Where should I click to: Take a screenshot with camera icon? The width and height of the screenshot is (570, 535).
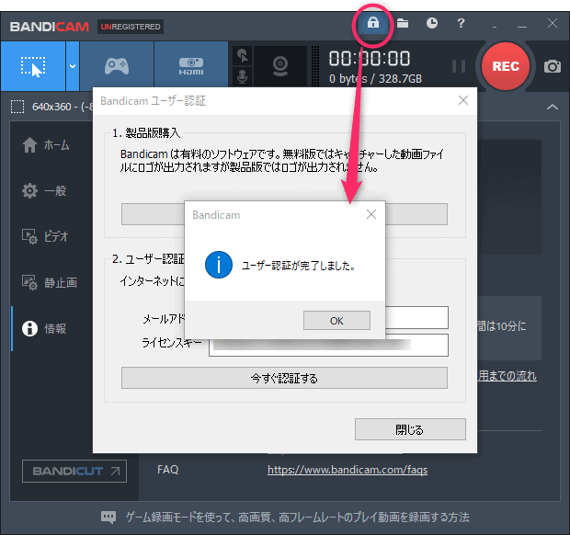pos(552,66)
